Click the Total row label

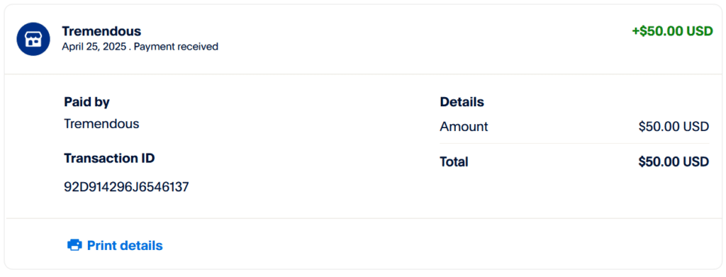click(x=454, y=162)
